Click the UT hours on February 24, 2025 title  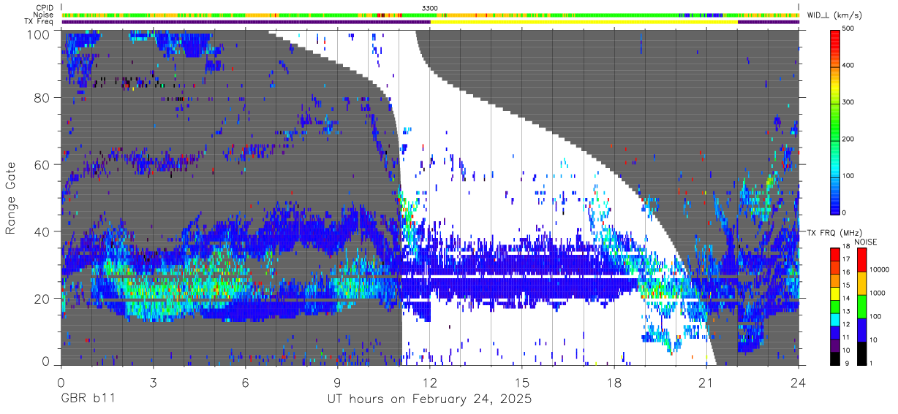pyautogui.click(x=429, y=399)
